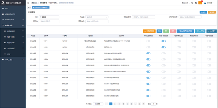This screenshot has width=218, height=108.
Task: Click the blue 搜索 search button
Action: click(x=203, y=12)
